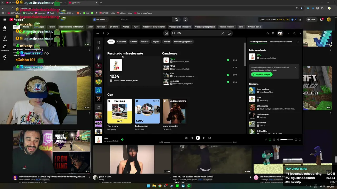Viewport: 337px width, 189px height.
Task: Dismiss the jam invitation card
Action: (x=296, y=68)
